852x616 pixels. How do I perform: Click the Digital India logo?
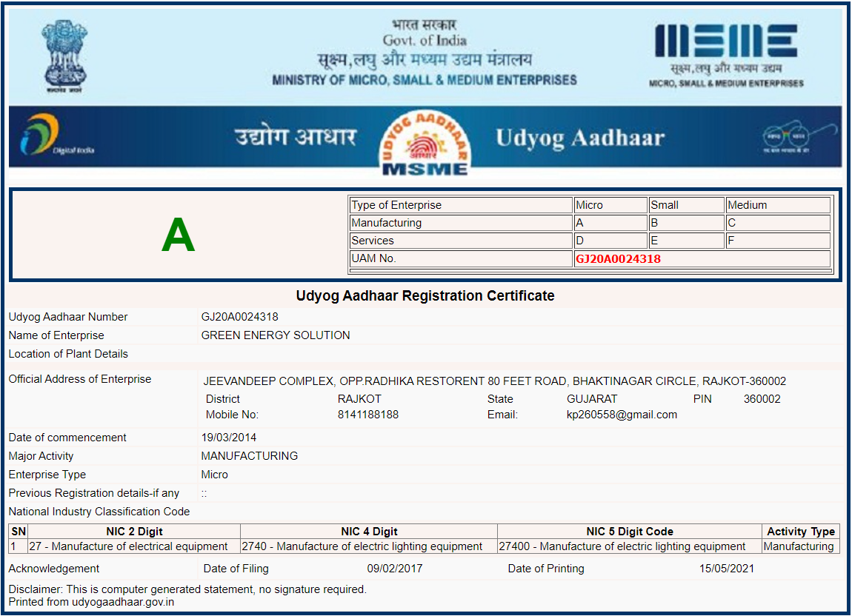tap(56, 135)
